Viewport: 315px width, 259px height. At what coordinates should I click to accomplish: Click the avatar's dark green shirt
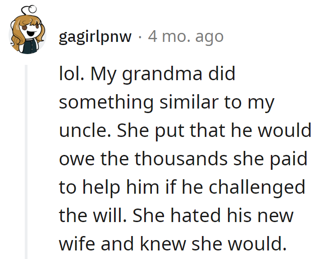pyautogui.click(x=30, y=47)
